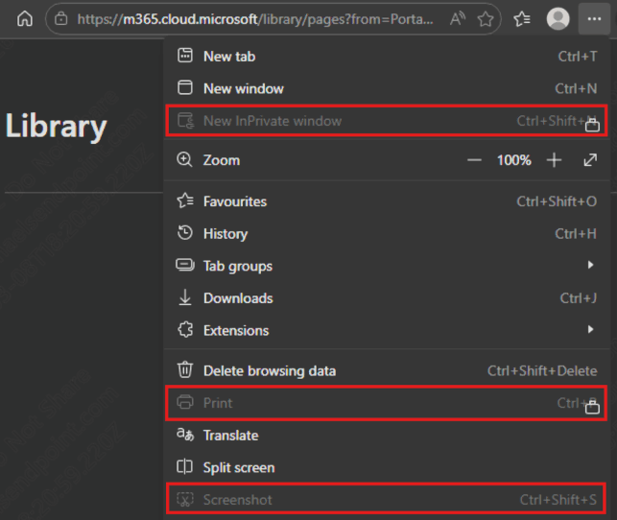Click the Home icon in browser toolbar
This screenshot has height=520, width=617.
tap(25, 18)
